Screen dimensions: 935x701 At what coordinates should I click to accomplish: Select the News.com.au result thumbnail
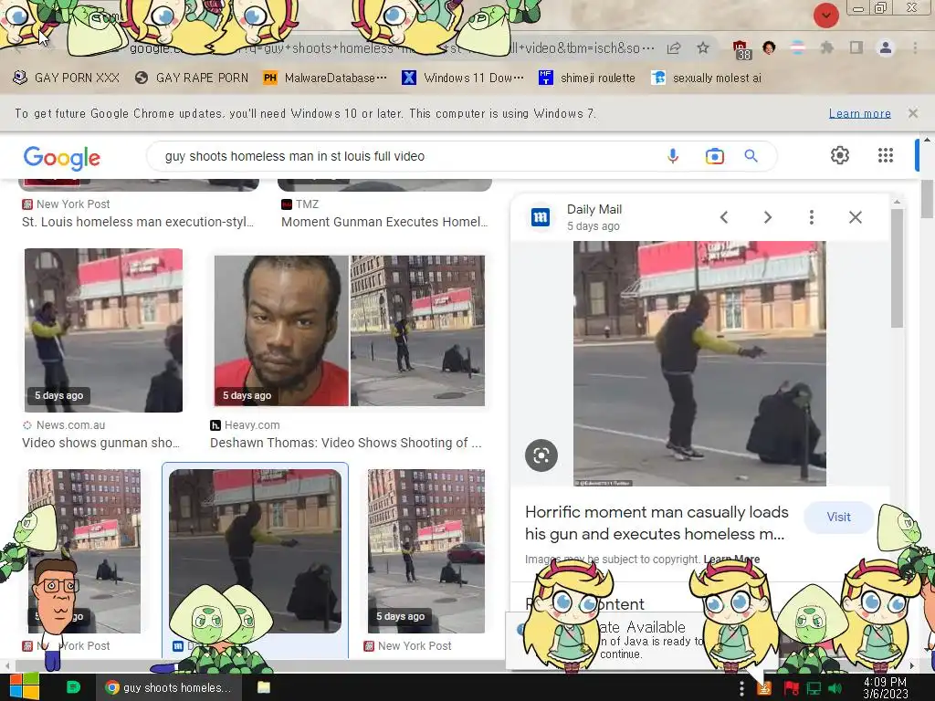[103, 330]
